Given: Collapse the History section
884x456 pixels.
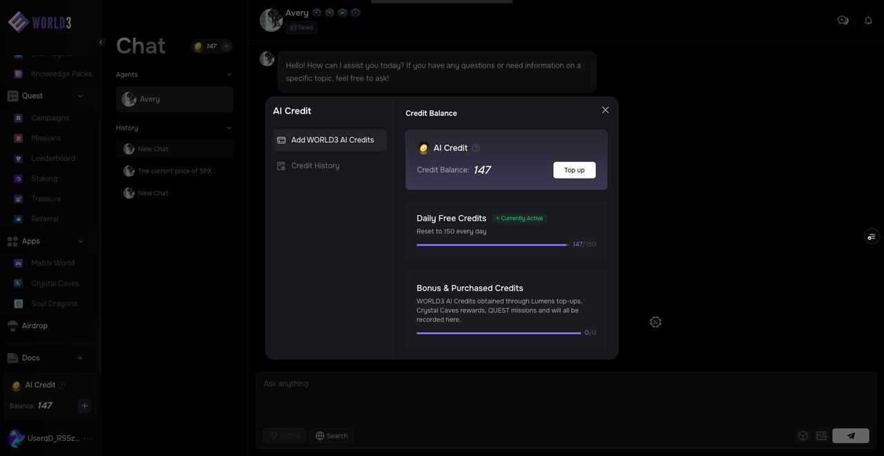Looking at the screenshot, I should (229, 128).
